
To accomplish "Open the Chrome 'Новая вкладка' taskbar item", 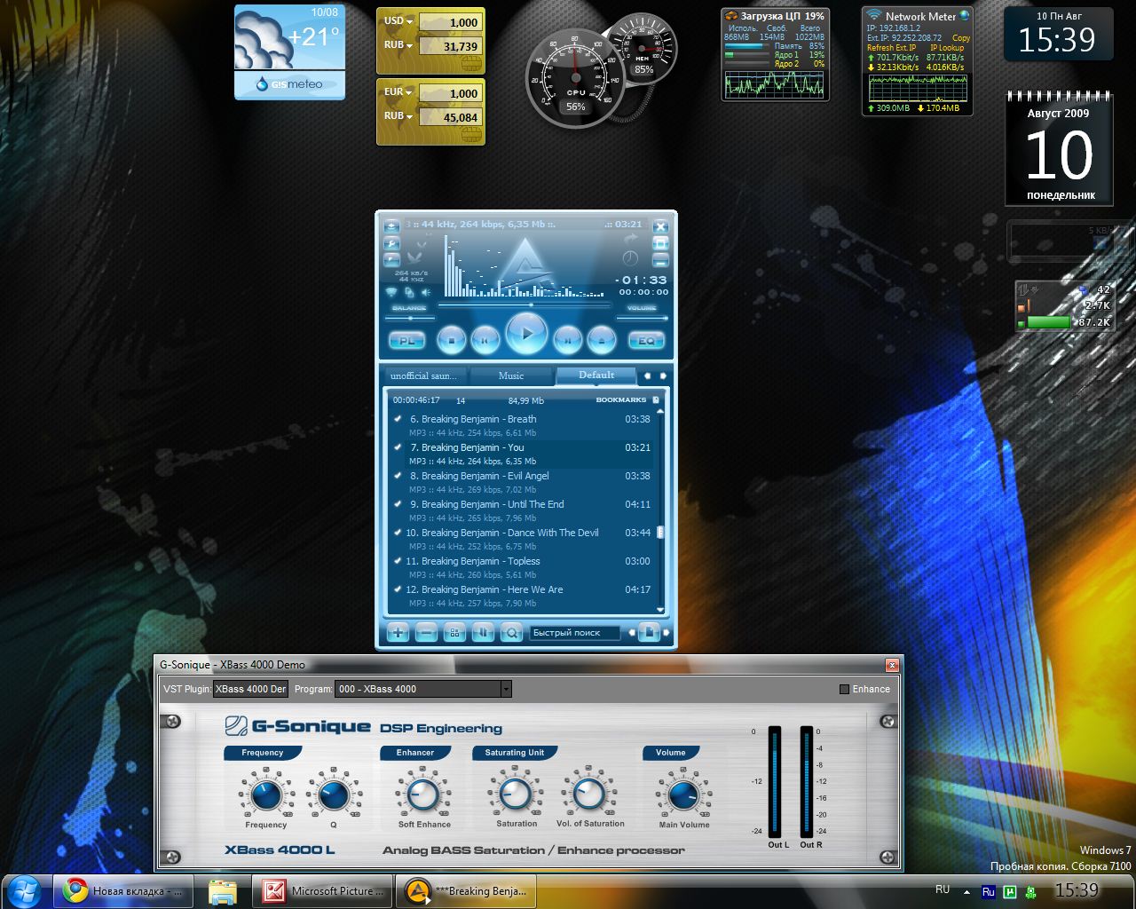I will [x=122, y=890].
